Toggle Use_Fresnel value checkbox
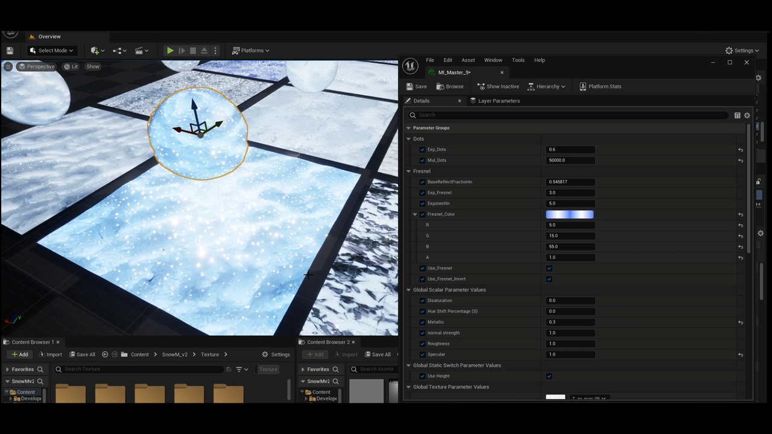 549,268
